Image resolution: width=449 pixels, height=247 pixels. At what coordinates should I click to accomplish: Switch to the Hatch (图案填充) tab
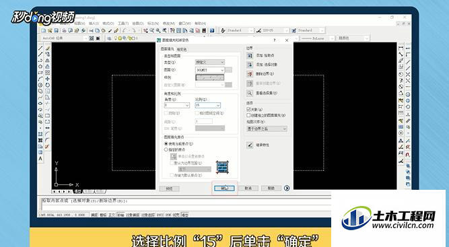point(168,49)
